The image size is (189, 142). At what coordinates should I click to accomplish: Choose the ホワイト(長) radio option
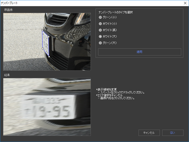pyautogui.click(x=100, y=30)
